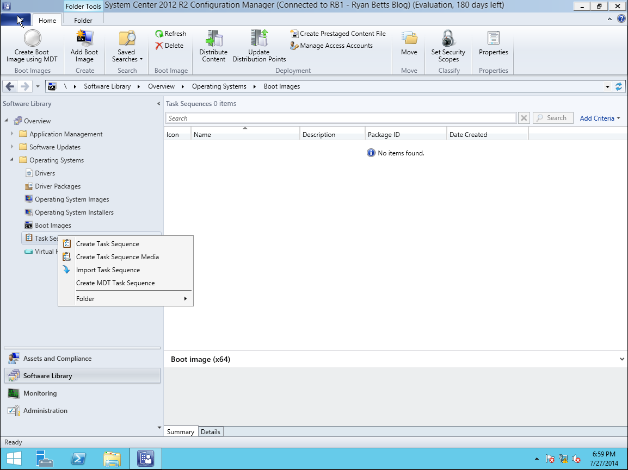Screen dimensions: 628x470
Task: Click the Refresh ribbon button
Action: pyautogui.click(x=171, y=34)
